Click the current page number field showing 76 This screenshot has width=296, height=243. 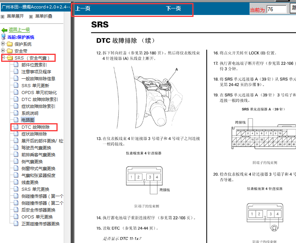click(276, 9)
